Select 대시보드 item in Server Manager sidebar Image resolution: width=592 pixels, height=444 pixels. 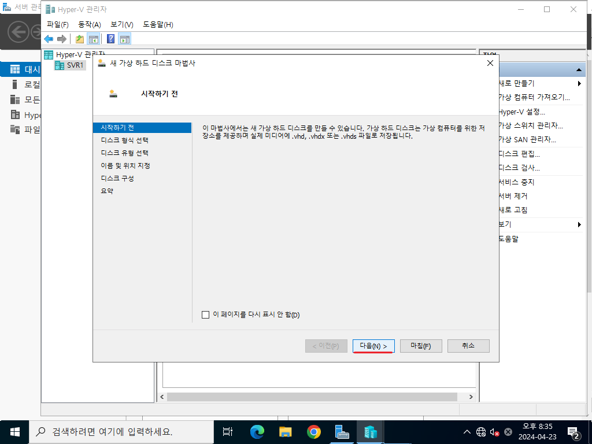pyautogui.click(x=21, y=69)
